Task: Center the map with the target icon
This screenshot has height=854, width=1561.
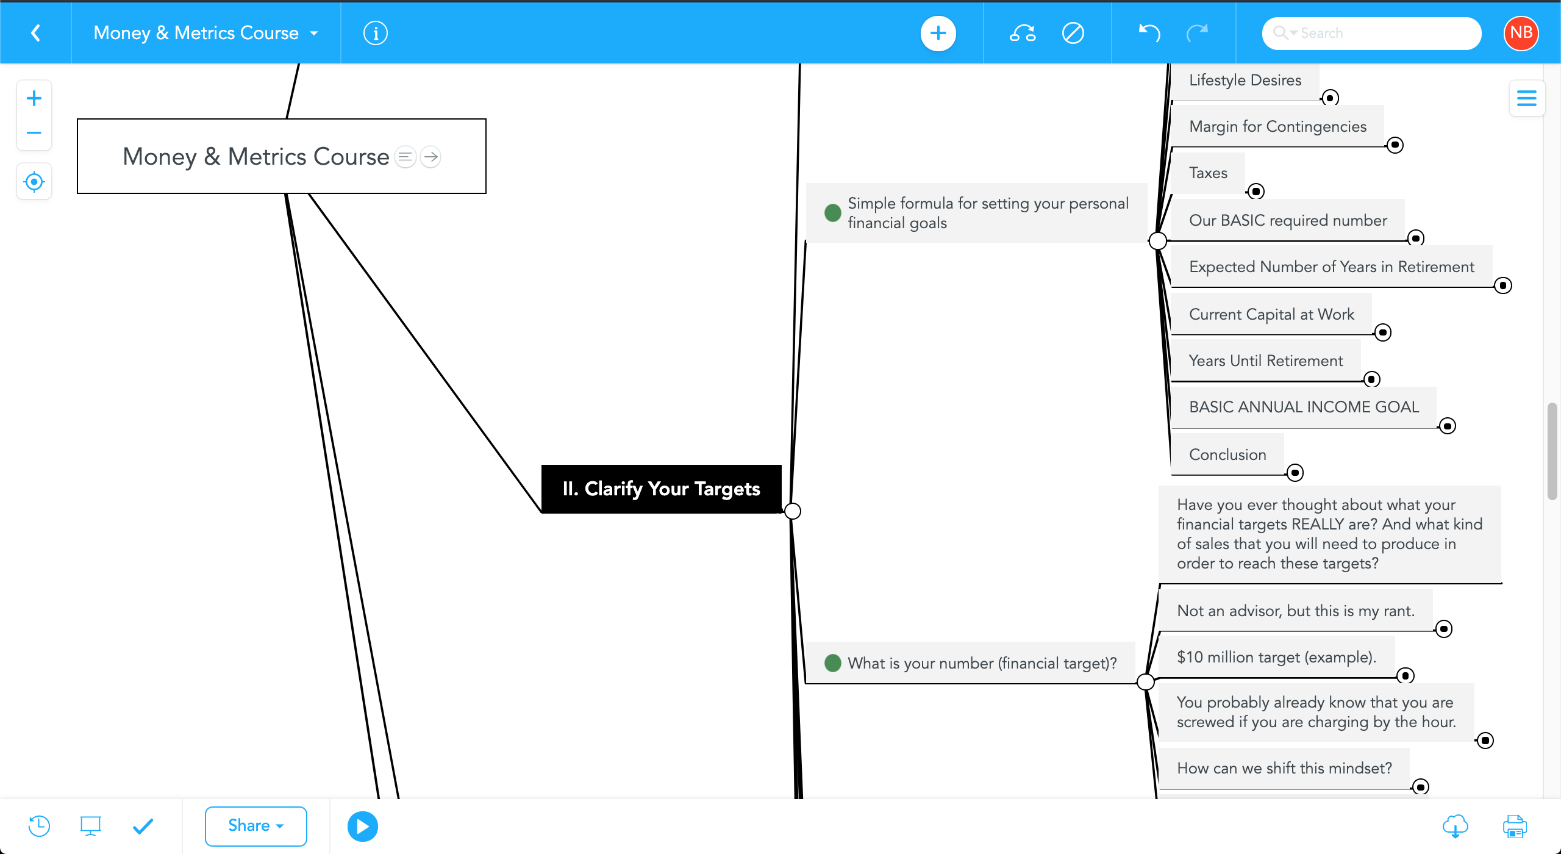Action: coord(34,181)
